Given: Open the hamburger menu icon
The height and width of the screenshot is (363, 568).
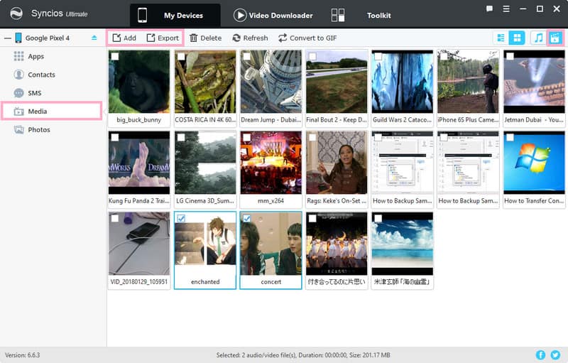Looking at the screenshot, I should [506, 9].
